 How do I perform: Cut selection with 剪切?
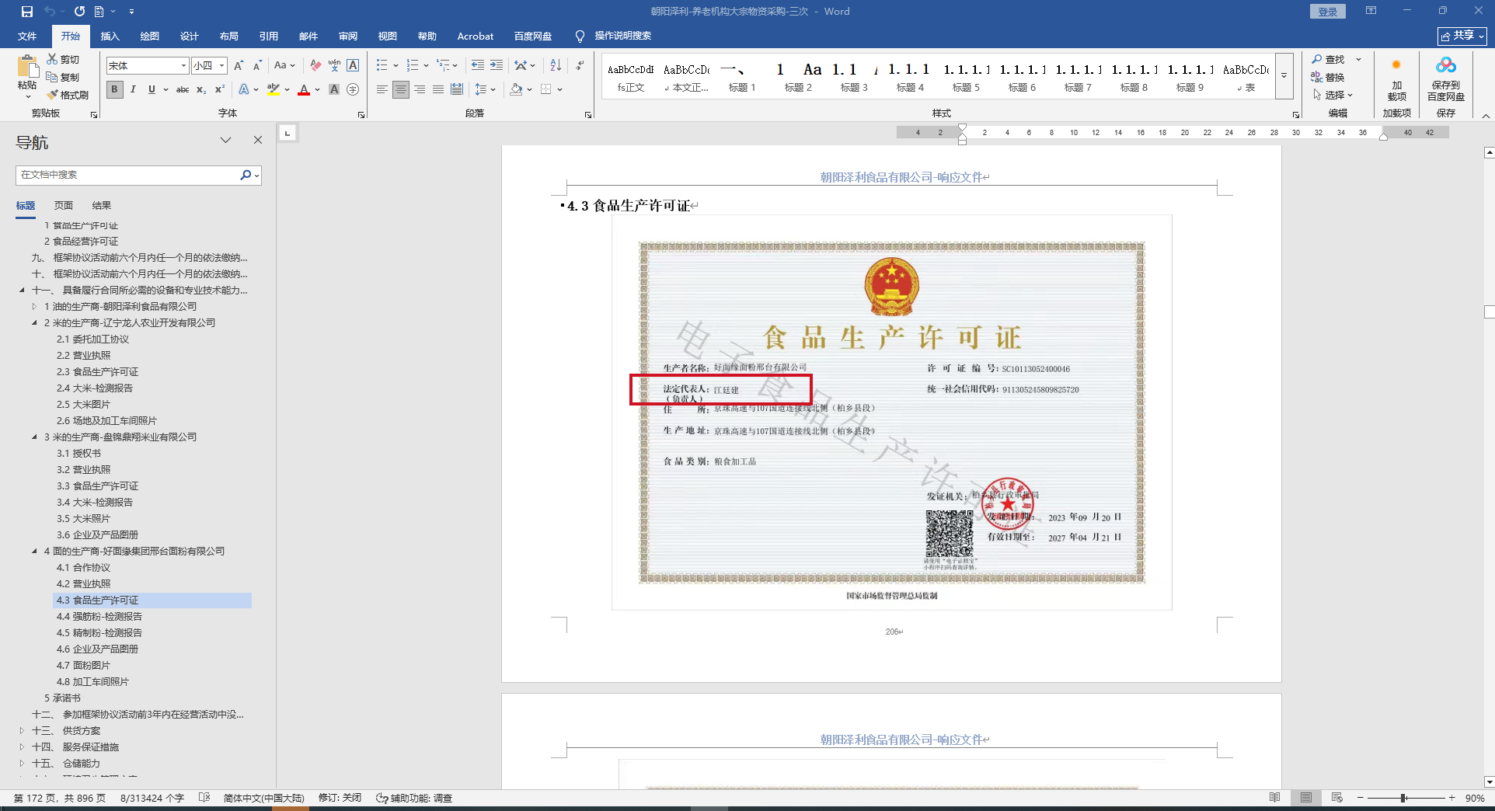coord(63,59)
